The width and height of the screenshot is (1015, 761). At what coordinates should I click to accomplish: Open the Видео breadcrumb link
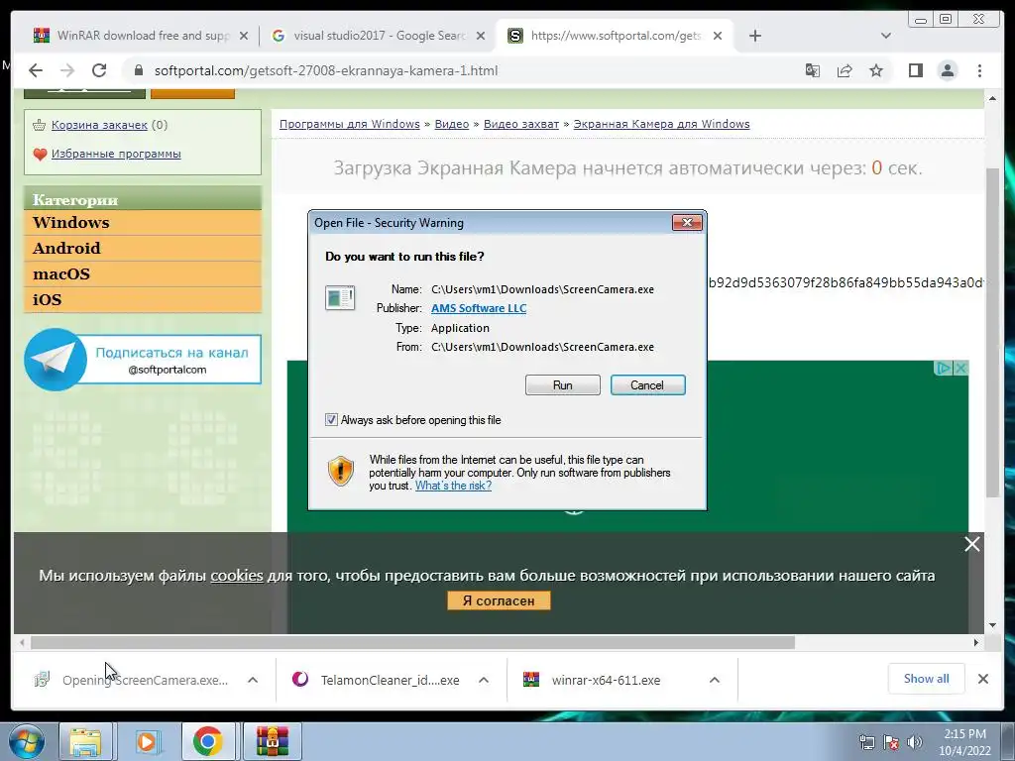coord(452,124)
